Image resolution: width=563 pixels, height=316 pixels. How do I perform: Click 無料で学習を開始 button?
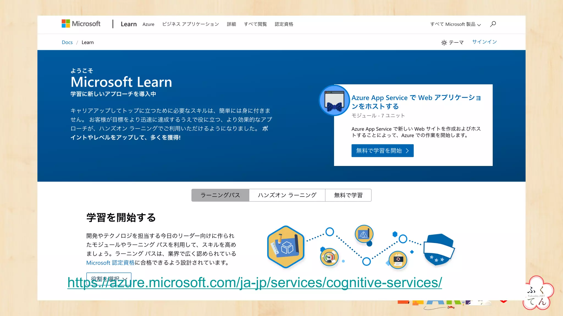click(382, 151)
